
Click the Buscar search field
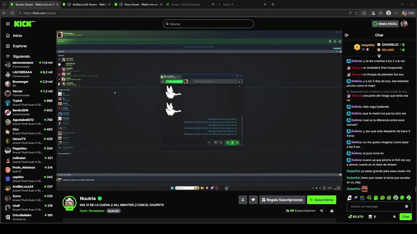pyautogui.click(x=208, y=24)
